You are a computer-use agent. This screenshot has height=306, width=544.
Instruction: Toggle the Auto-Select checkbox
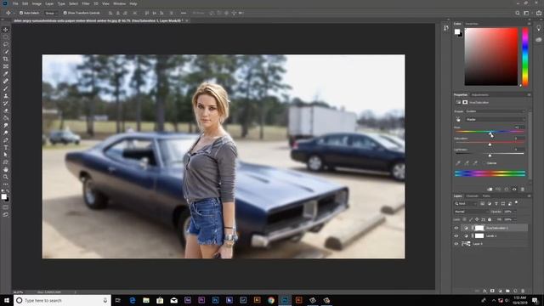(21, 13)
